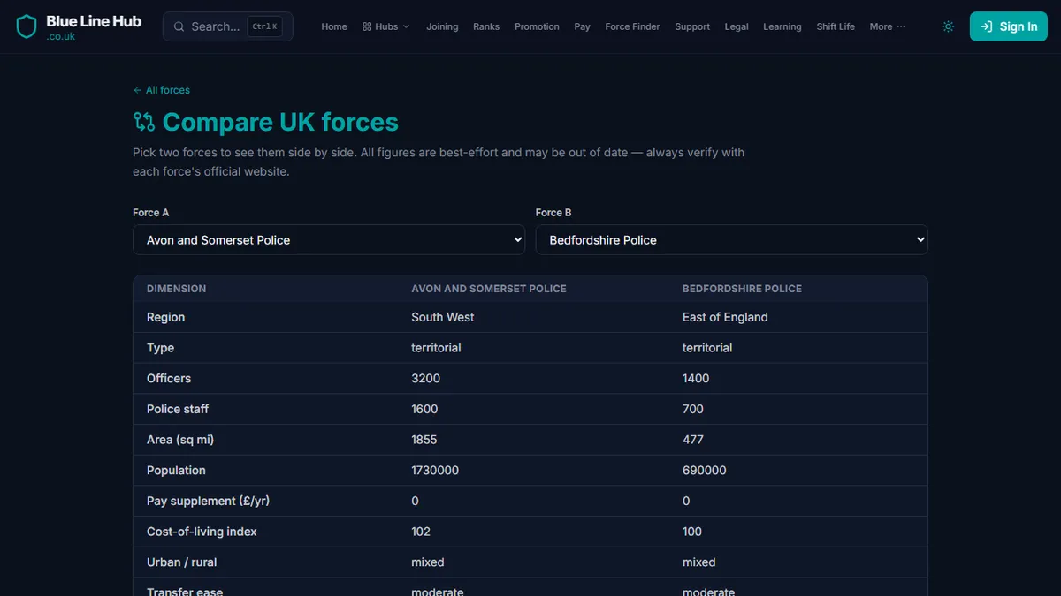Click the search magnifier icon
This screenshot has height=596, width=1061.
(x=179, y=26)
